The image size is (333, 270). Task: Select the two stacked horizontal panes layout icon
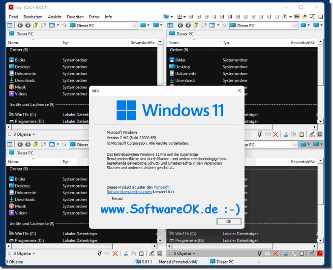(222, 17)
